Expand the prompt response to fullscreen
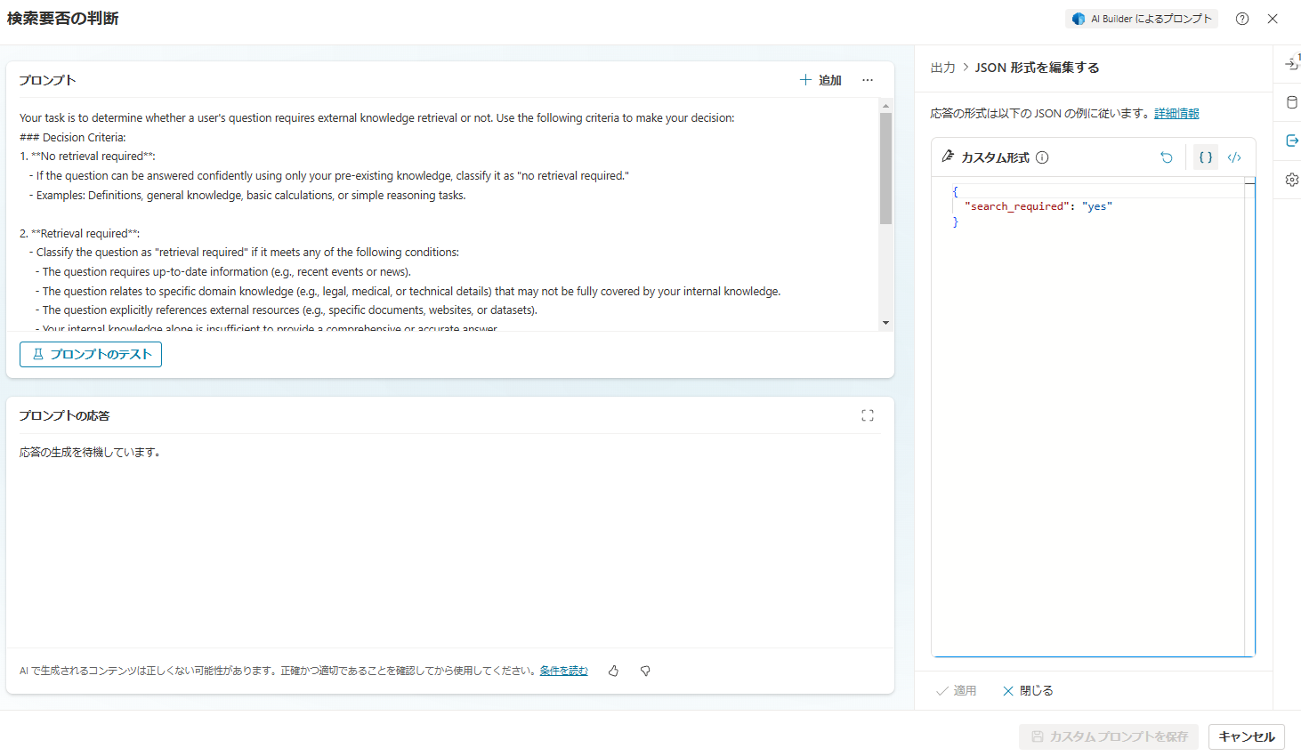The height and width of the screenshot is (756, 1301). pyautogui.click(x=868, y=414)
